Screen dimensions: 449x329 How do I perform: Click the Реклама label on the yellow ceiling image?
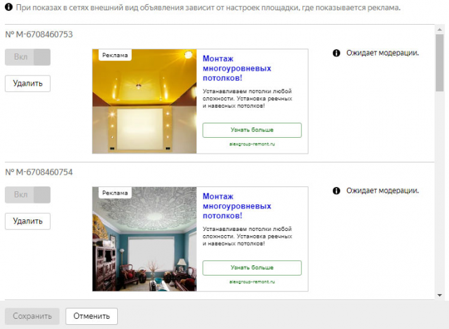click(x=115, y=56)
